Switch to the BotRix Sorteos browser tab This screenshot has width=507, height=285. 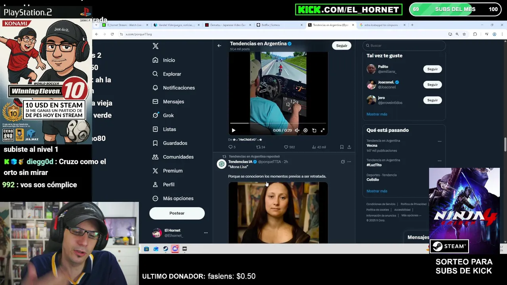[279, 25]
